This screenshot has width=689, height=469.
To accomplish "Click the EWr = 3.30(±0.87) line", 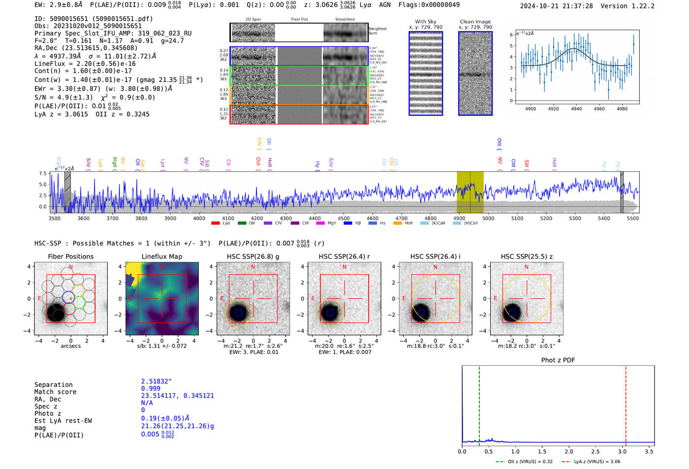I will click(x=103, y=89).
